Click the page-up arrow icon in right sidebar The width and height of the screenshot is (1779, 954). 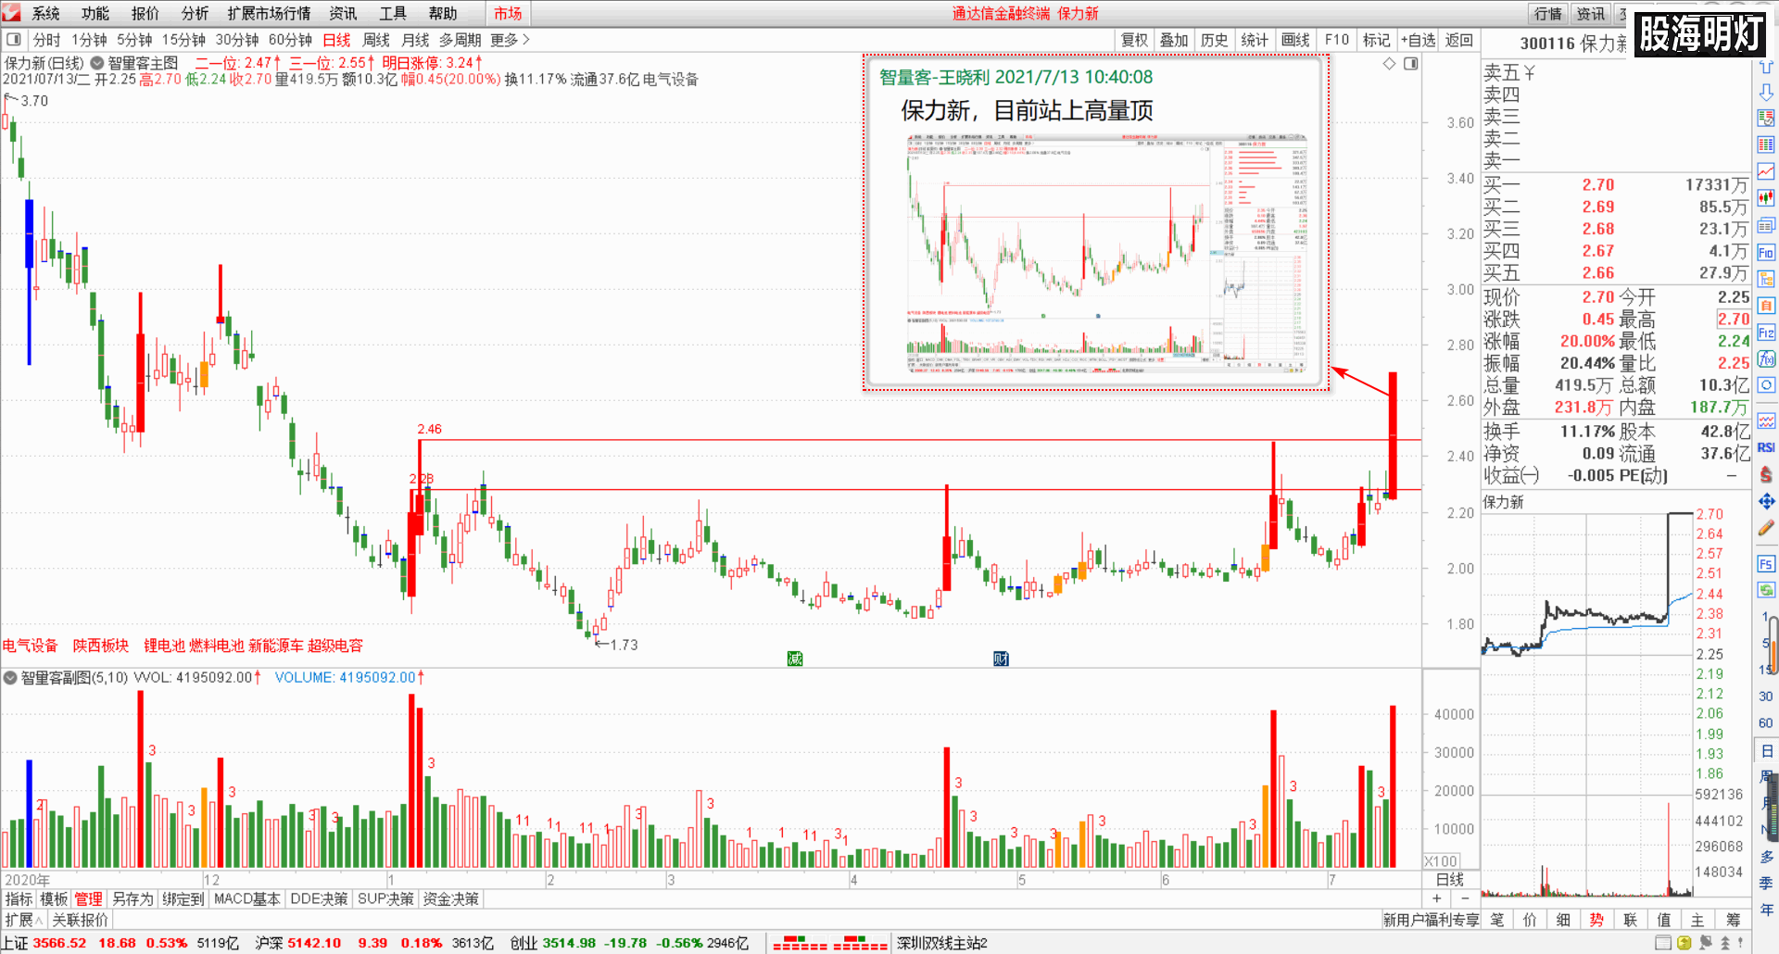1766,67
